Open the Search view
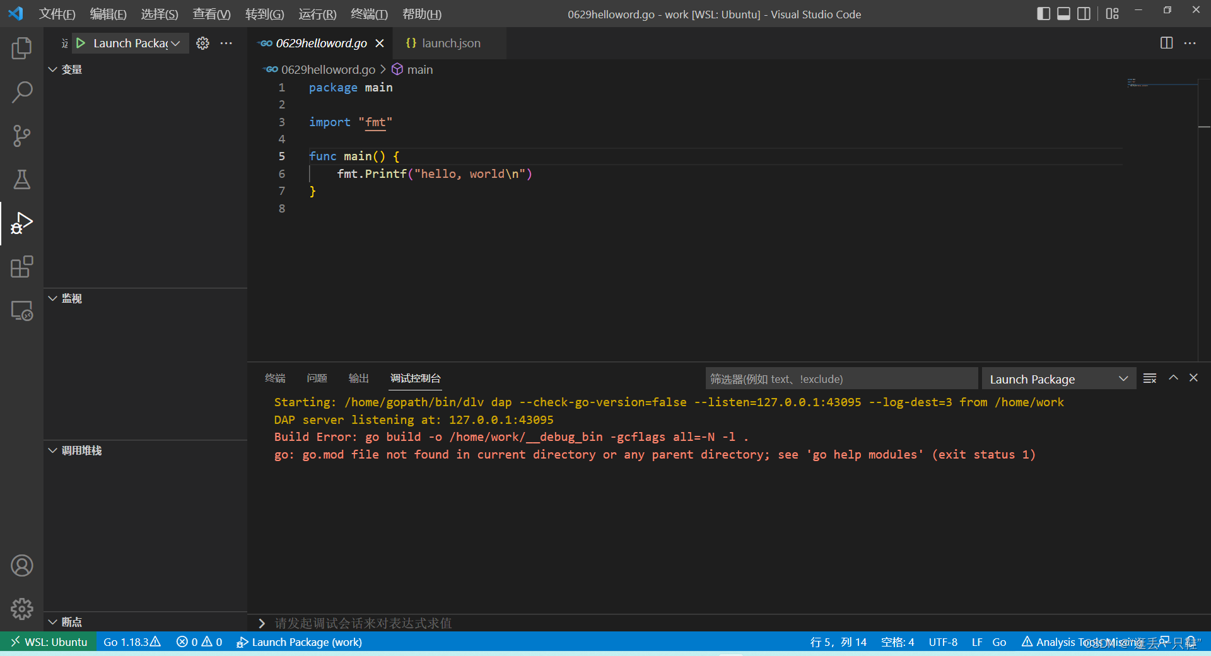The width and height of the screenshot is (1211, 656). coord(21,92)
